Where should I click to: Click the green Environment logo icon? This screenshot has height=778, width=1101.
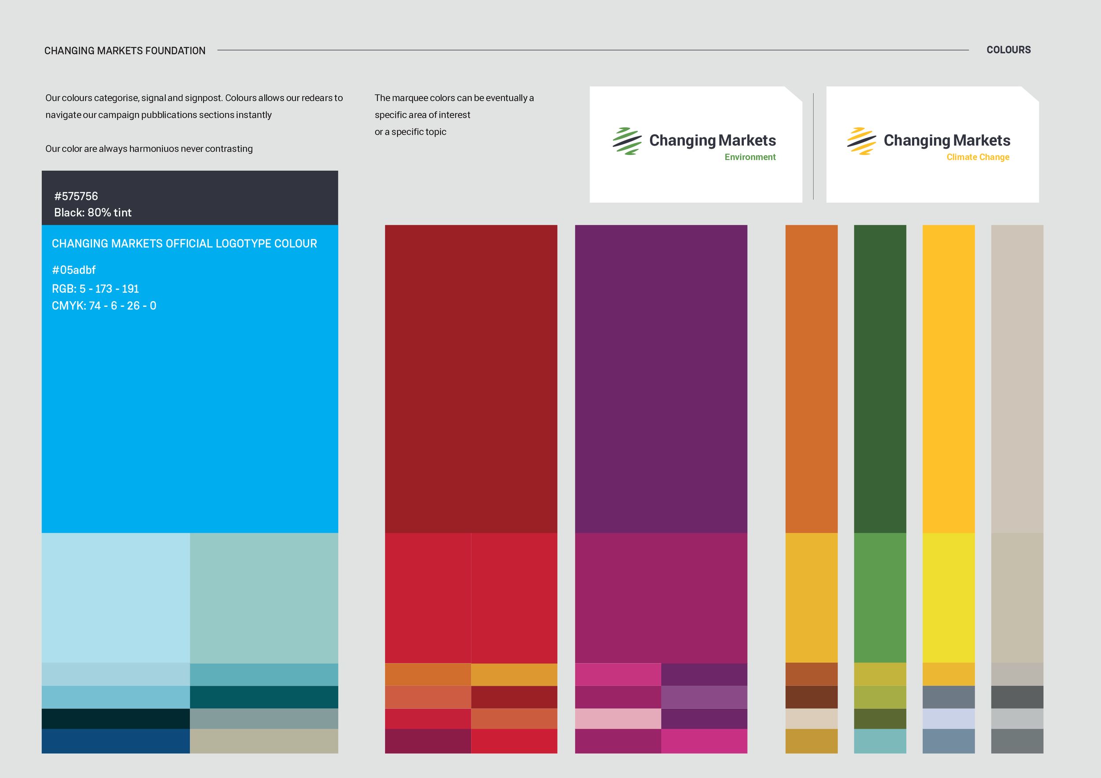627,141
